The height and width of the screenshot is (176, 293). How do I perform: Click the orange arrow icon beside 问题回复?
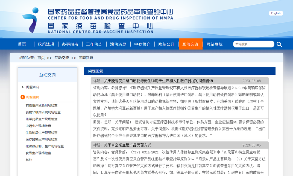coord(23,97)
